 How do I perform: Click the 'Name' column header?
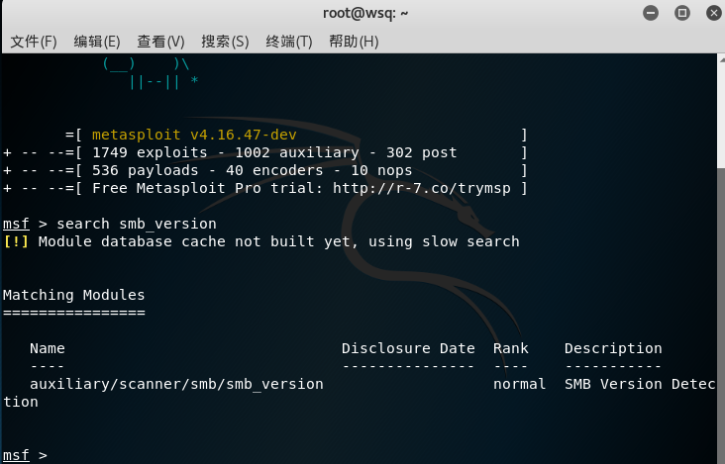click(48, 348)
